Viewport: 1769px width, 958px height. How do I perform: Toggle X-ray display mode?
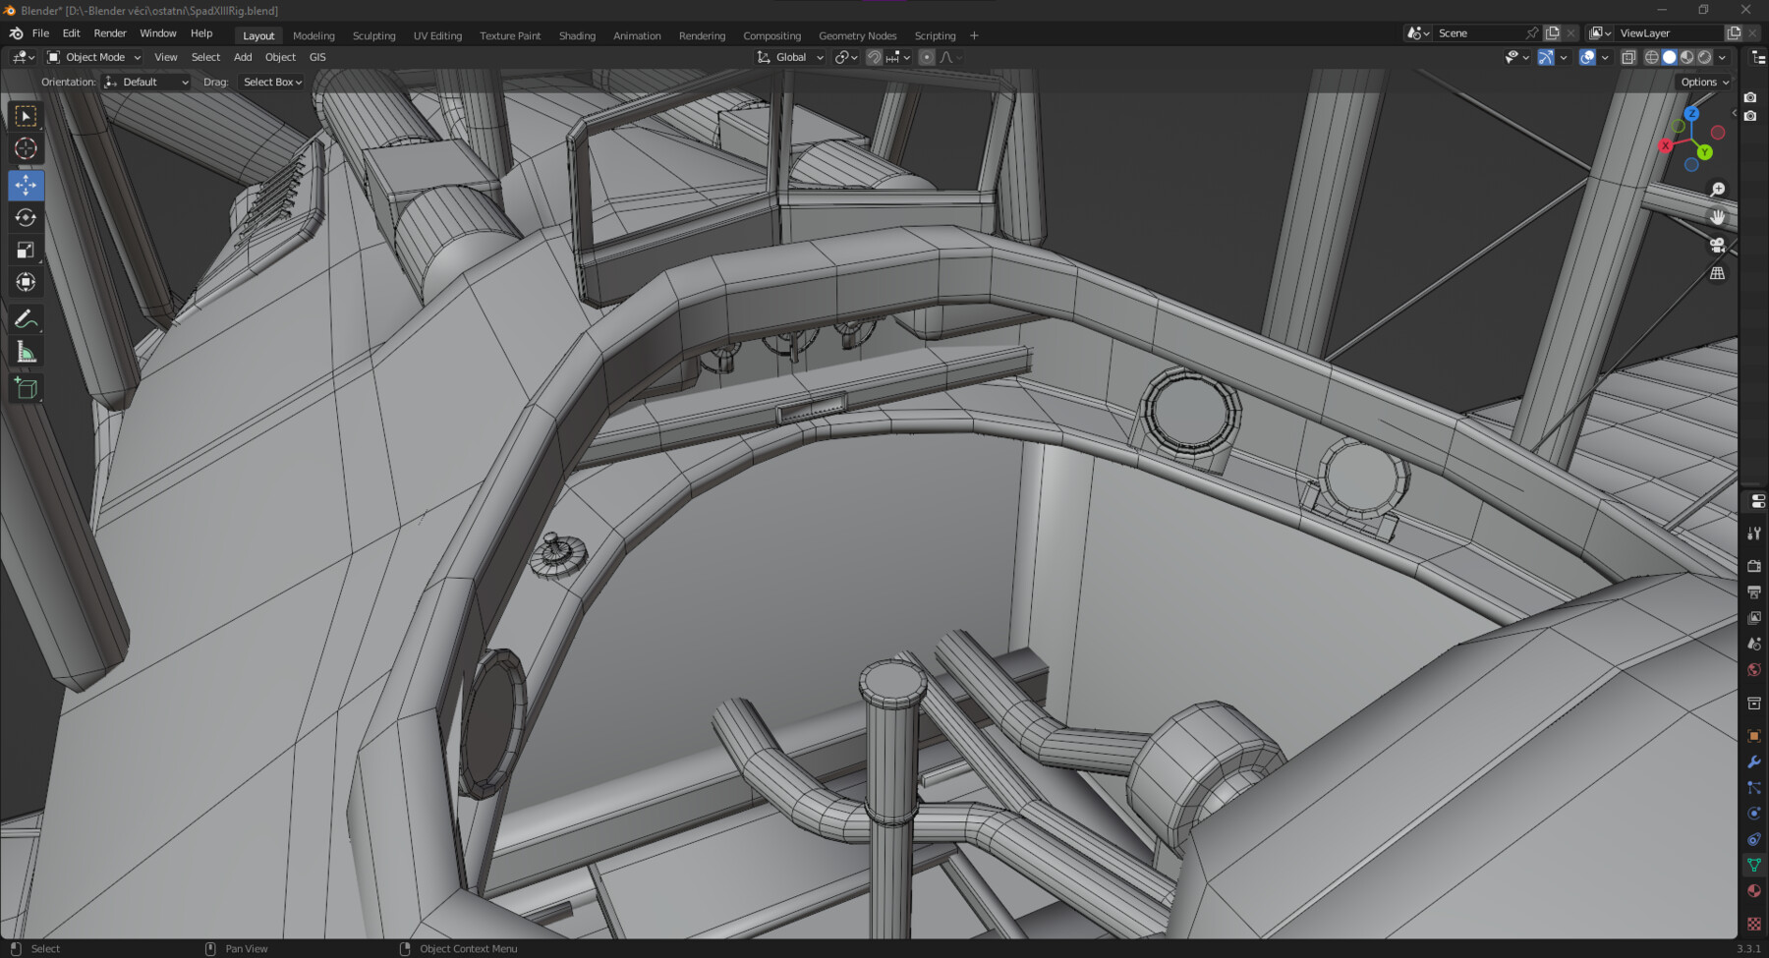(x=1627, y=57)
